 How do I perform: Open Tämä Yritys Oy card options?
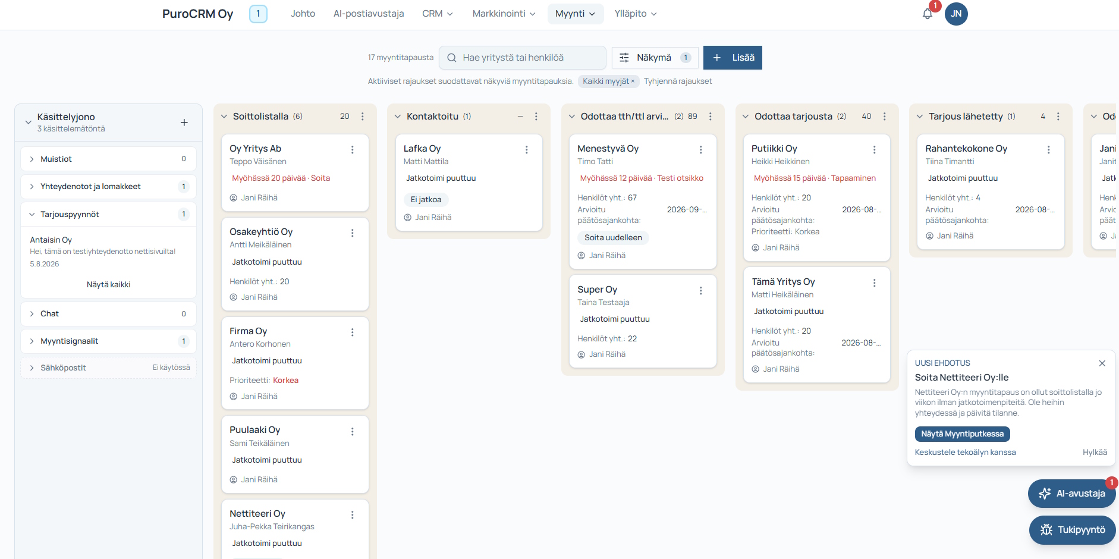pyautogui.click(x=875, y=283)
